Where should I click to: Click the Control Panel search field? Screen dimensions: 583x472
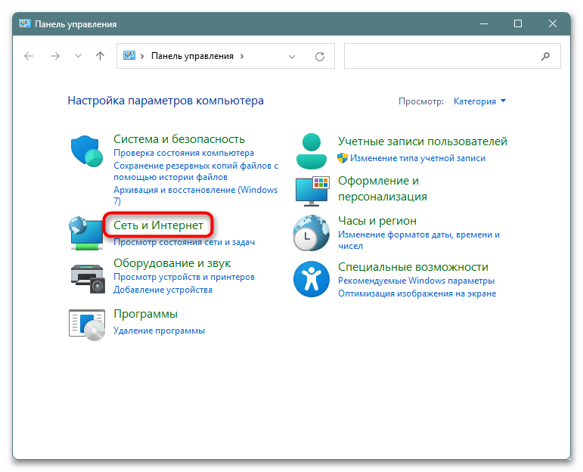[x=452, y=56]
